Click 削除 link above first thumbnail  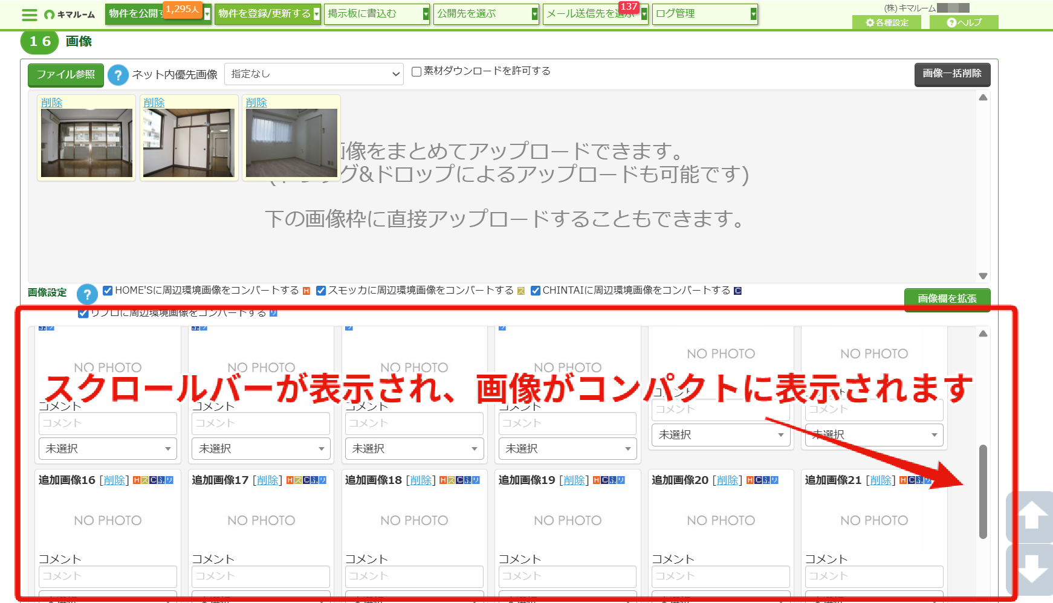click(52, 103)
